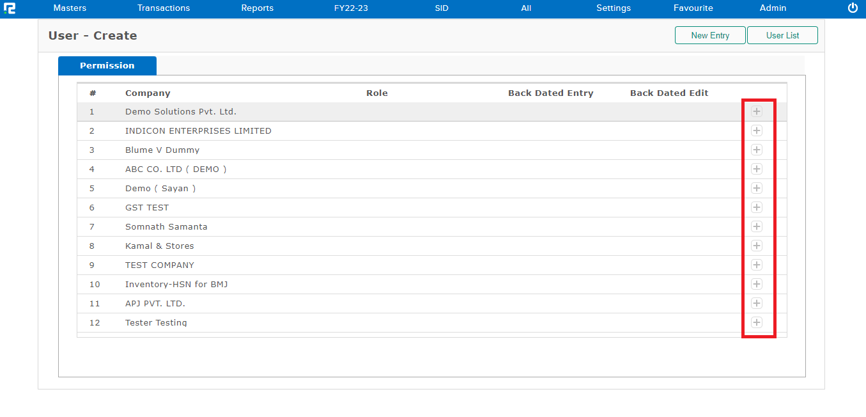Viewport: 866px width, 417px height.
Task: Click plus icon for Demo Solutions Pvt. Ltd.
Action: point(757,111)
